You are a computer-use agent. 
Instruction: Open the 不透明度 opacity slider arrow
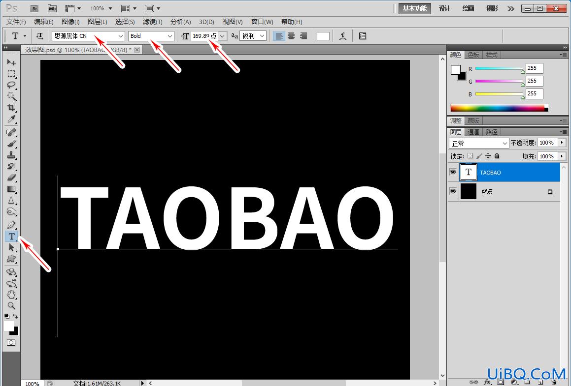[x=562, y=143]
